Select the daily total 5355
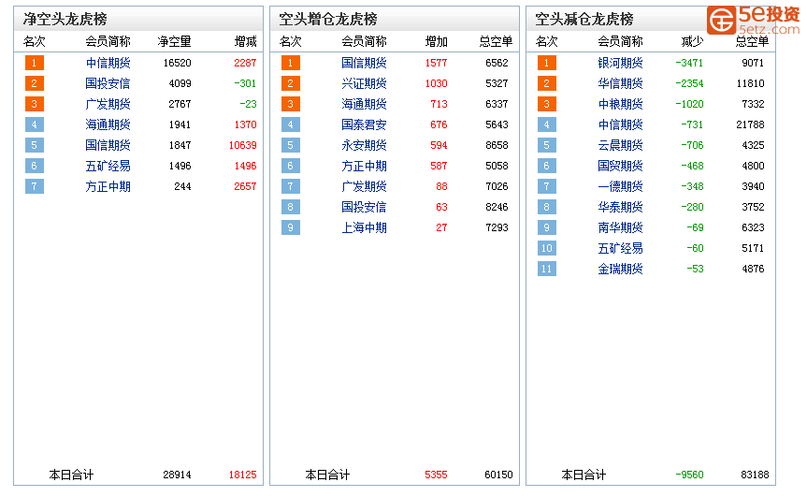This screenshot has width=807, height=497. tap(437, 475)
